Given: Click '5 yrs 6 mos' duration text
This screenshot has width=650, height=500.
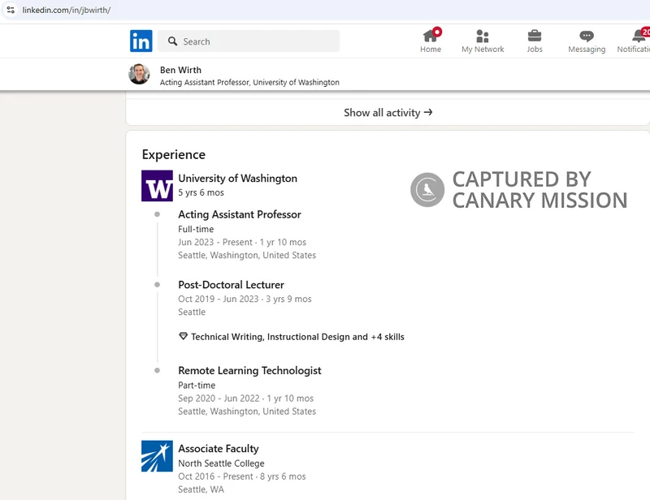Looking at the screenshot, I should (201, 192).
